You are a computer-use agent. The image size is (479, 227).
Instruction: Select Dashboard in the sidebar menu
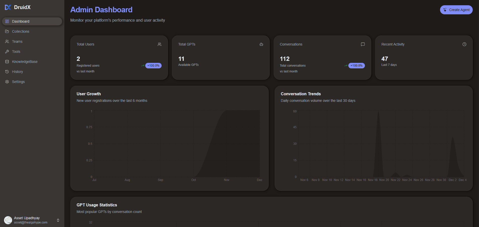click(21, 21)
